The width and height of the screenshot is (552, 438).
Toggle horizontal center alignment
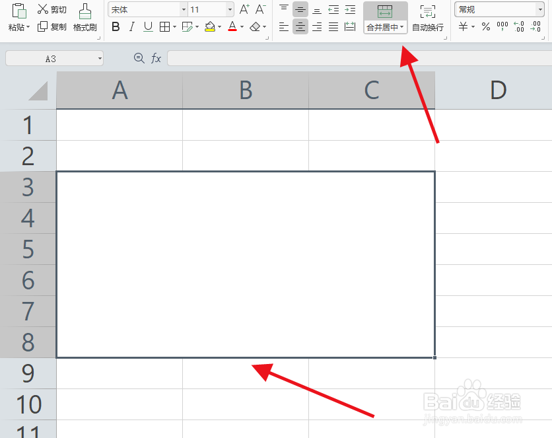300,27
